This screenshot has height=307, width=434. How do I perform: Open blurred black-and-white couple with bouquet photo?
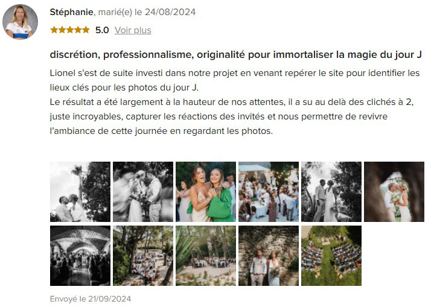click(x=143, y=192)
